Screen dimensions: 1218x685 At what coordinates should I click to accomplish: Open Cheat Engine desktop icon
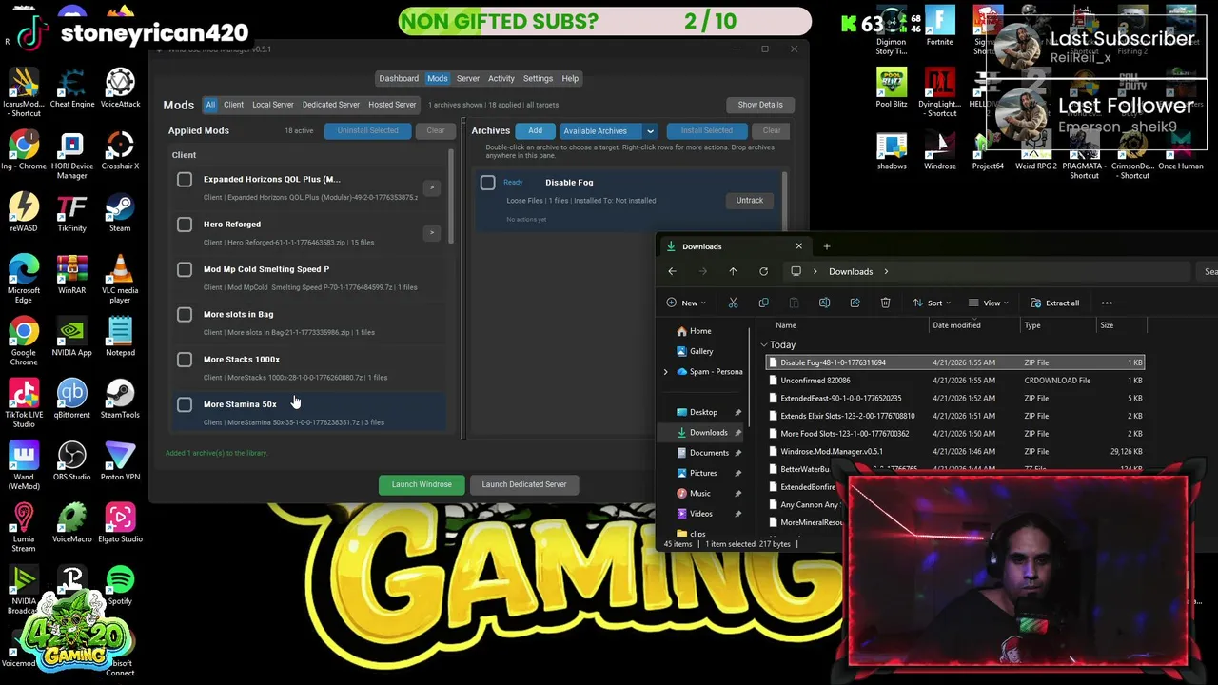click(x=71, y=88)
